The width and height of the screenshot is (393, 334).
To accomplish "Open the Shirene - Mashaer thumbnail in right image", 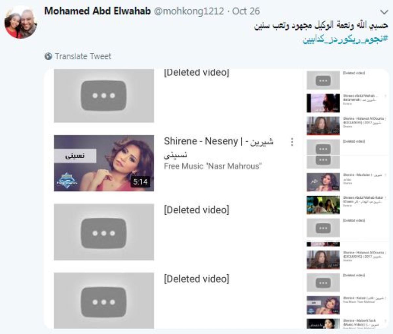I will click(323, 182).
